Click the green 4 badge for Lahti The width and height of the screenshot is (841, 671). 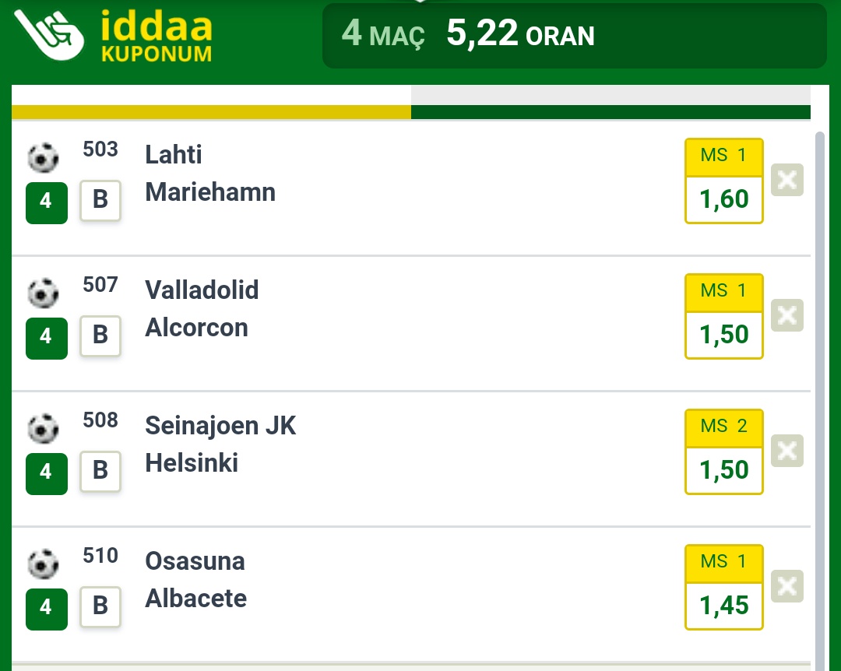tap(47, 202)
